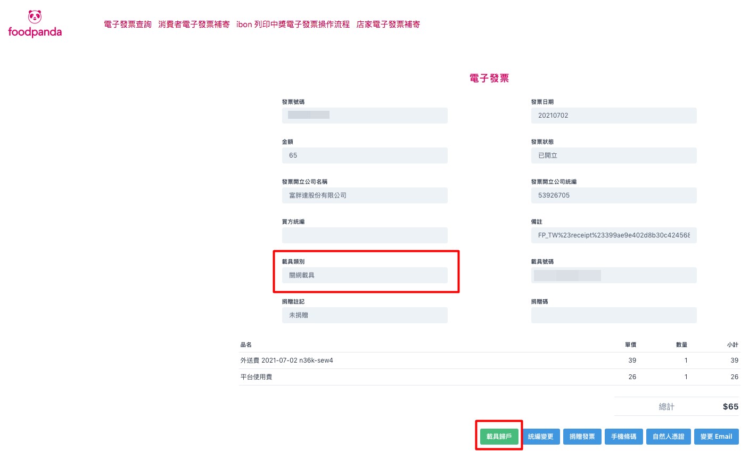Image resolution: width=749 pixels, height=451 pixels.
Task: Click unit price 39 in 外送費 row
Action: [632, 360]
